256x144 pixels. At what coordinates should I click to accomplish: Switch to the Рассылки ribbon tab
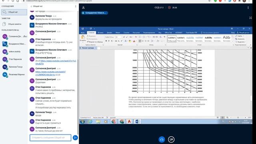pyautogui.click(x=136, y=33)
